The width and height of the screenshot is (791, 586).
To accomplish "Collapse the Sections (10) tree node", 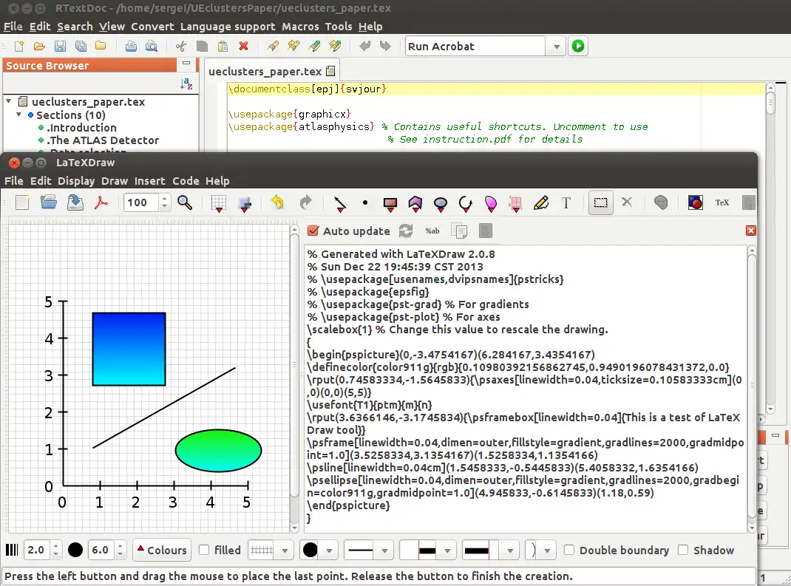I will click(x=20, y=115).
